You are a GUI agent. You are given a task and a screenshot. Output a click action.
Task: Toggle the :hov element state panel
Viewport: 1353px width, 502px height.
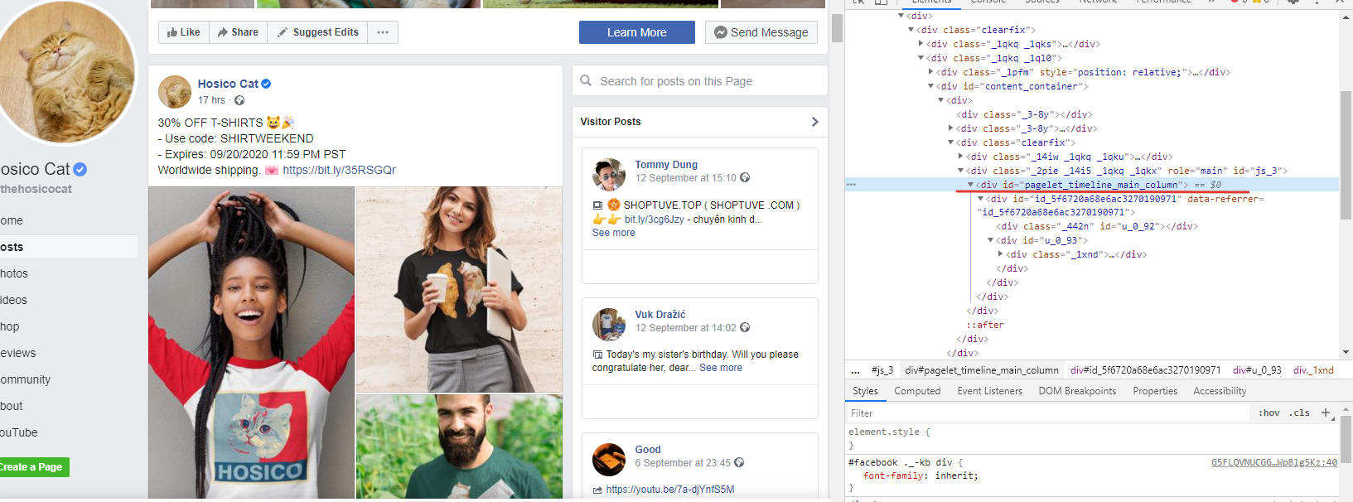tap(1268, 413)
